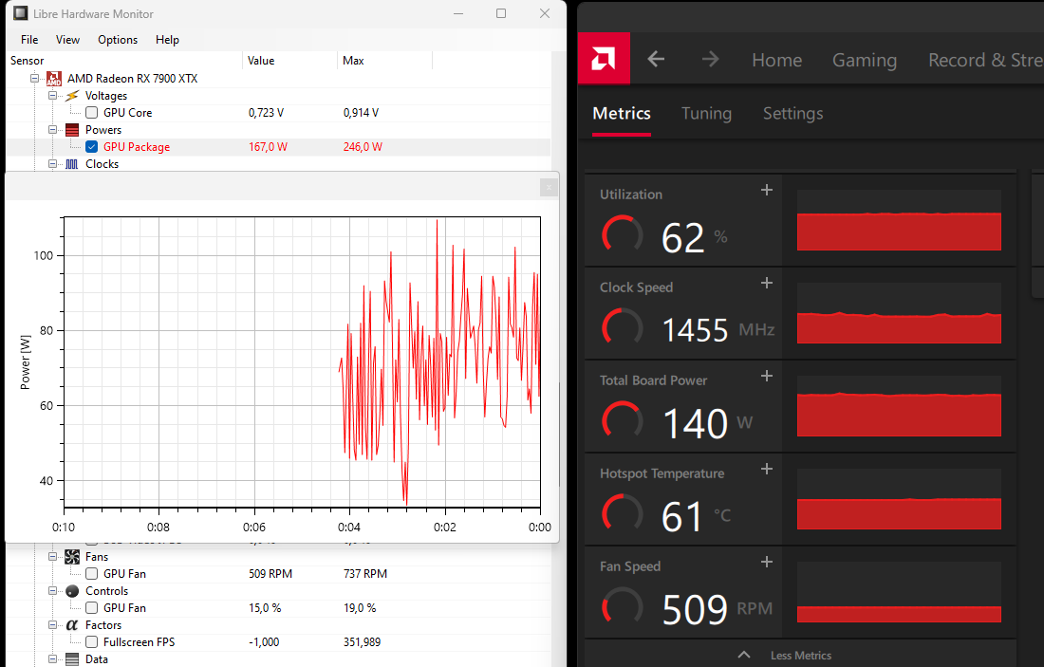Open the Options menu in Libre Hardware Monitor

coord(117,40)
